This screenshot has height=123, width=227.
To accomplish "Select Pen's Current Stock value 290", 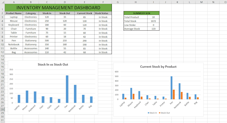I will (x=84, y=41).
